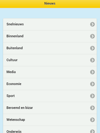Select the Sport list entry
100x133 pixels.
pos(50,96)
